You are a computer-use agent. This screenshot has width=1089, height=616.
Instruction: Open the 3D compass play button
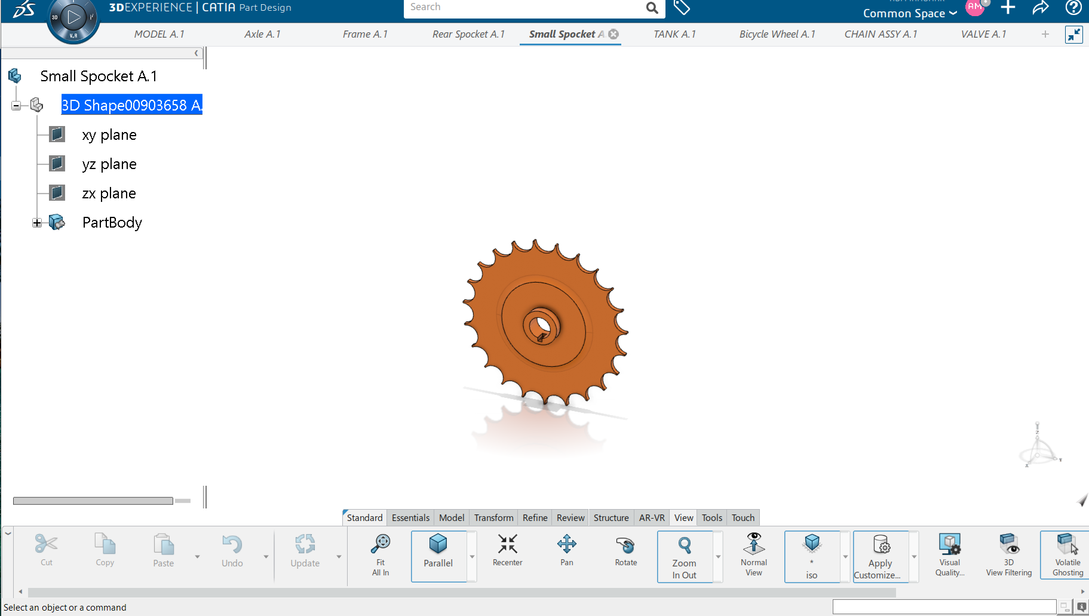pyautogui.click(x=73, y=17)
